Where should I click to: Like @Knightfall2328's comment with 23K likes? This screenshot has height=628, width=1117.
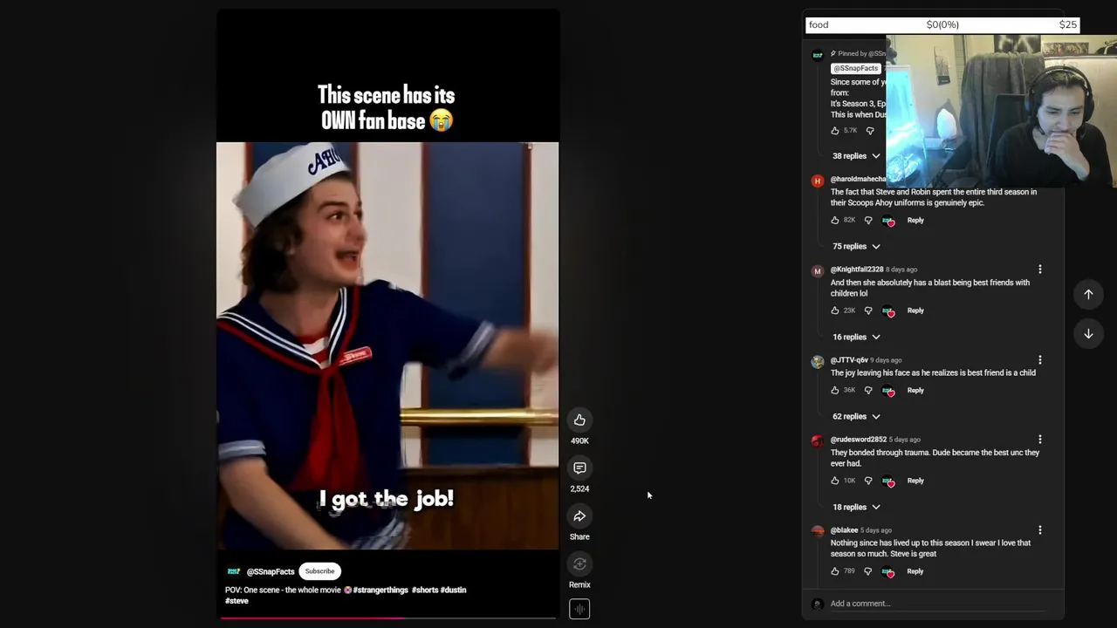[x=835, y=311]
